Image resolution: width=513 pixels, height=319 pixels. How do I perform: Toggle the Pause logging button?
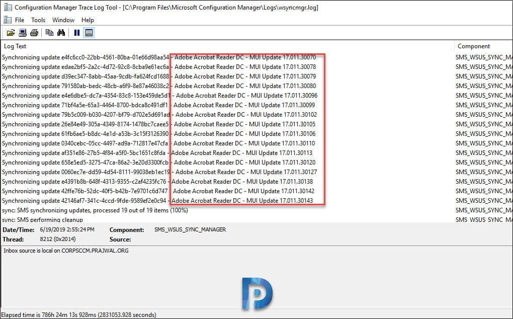77,33
